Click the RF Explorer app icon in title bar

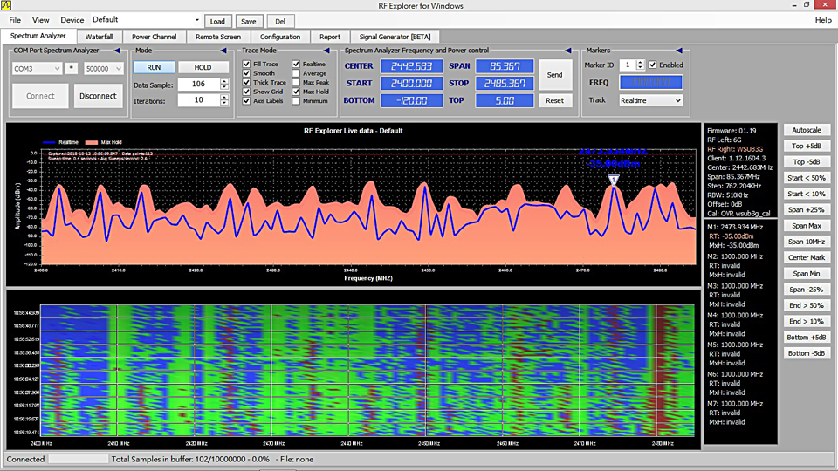click(x=6, y=5)
